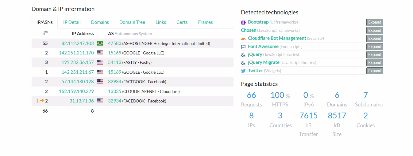This screenshot has width=413, height=156.
Task: Open ASN 32934 in the 57.144.180.128 row
Action: coord(114,82)
